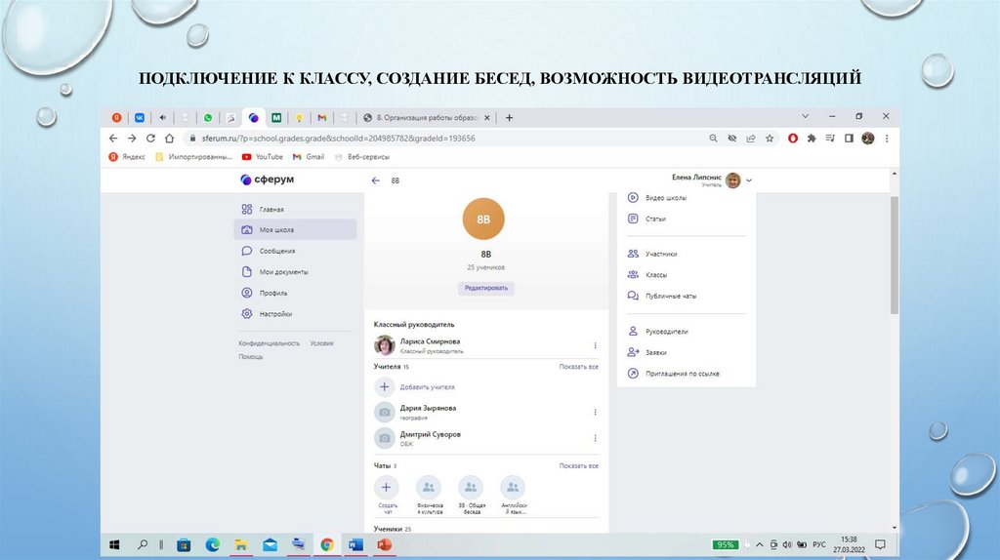The height and width of the screenshot is (560, 1000).
Task: Click Конфиденциальность link
Action: (270, 343)
